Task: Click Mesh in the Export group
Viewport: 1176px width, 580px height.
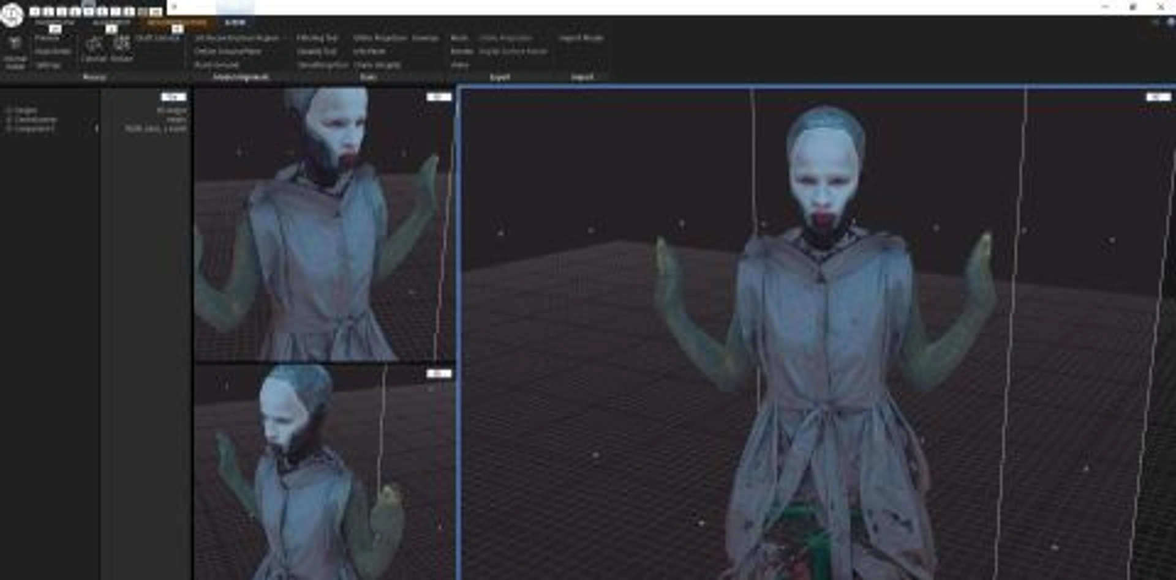Action: pos(459,38)
